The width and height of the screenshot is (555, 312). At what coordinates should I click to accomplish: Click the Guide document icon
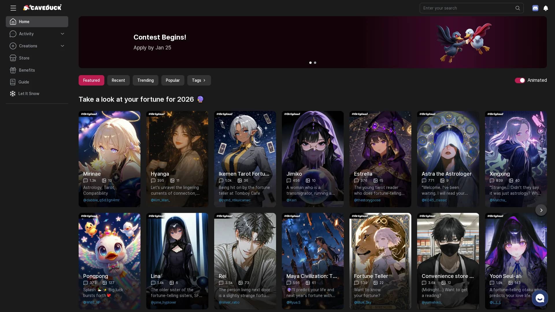pyautogui.click(x=13, y=82)
